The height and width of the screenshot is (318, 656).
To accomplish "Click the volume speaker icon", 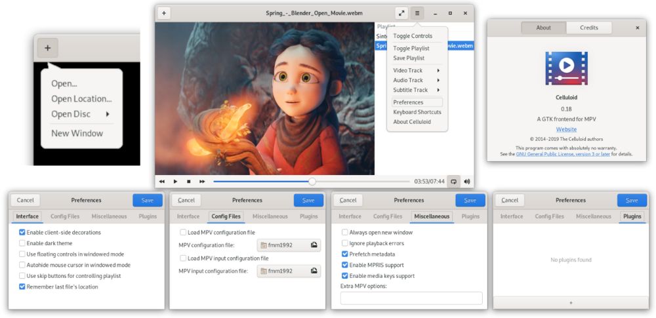I will tap(467, 182).
